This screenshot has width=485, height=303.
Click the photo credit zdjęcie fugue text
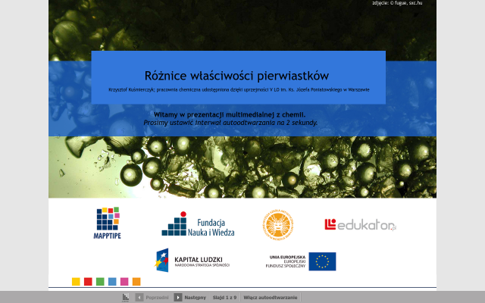coord(397,3)
